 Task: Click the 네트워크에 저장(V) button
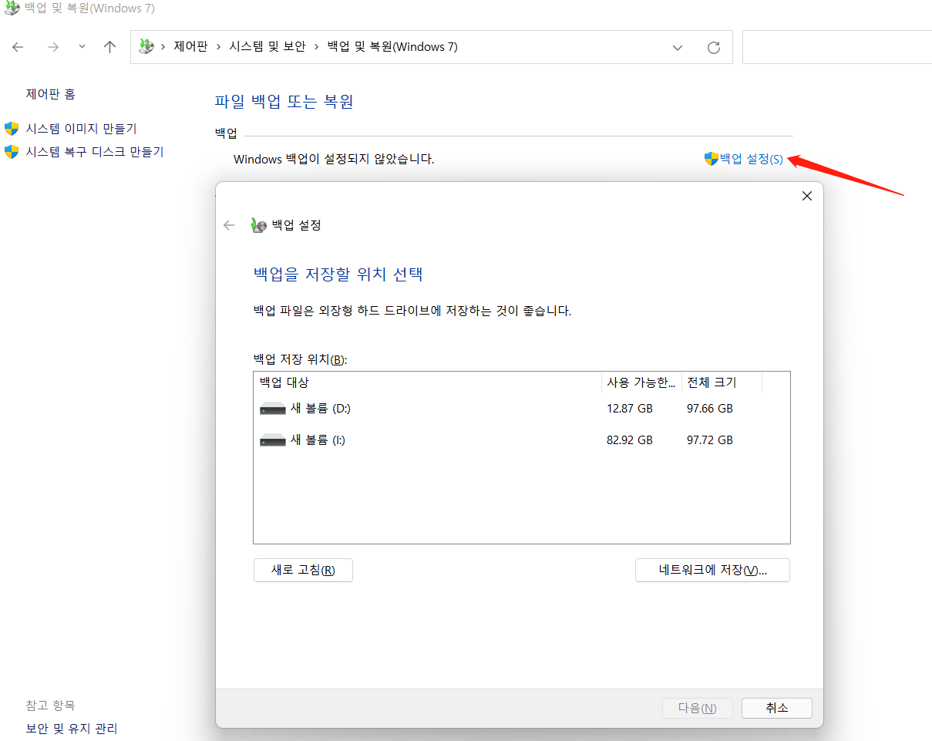click(x=712, y=570)
